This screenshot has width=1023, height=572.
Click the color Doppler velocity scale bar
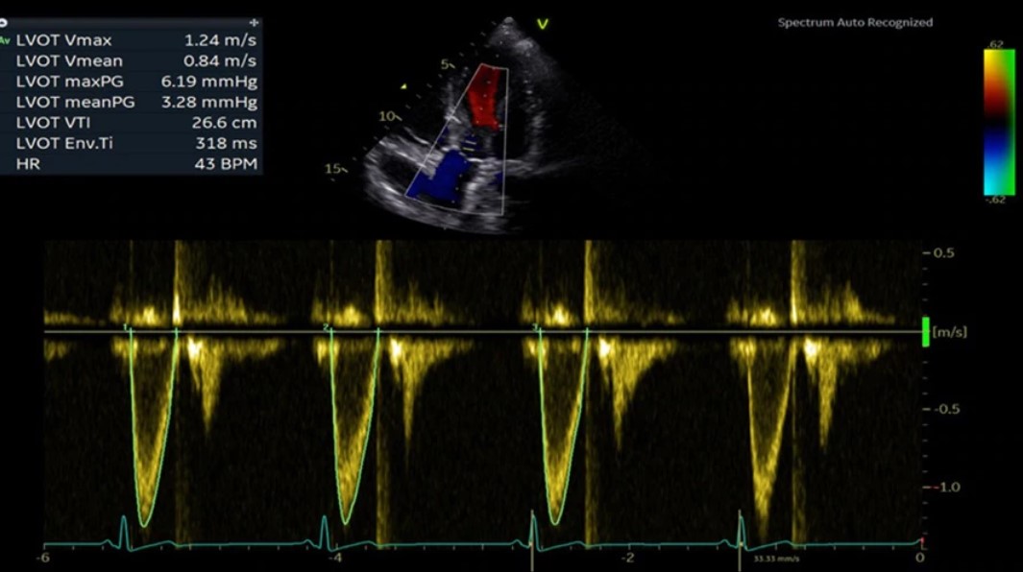coord(996,121)
